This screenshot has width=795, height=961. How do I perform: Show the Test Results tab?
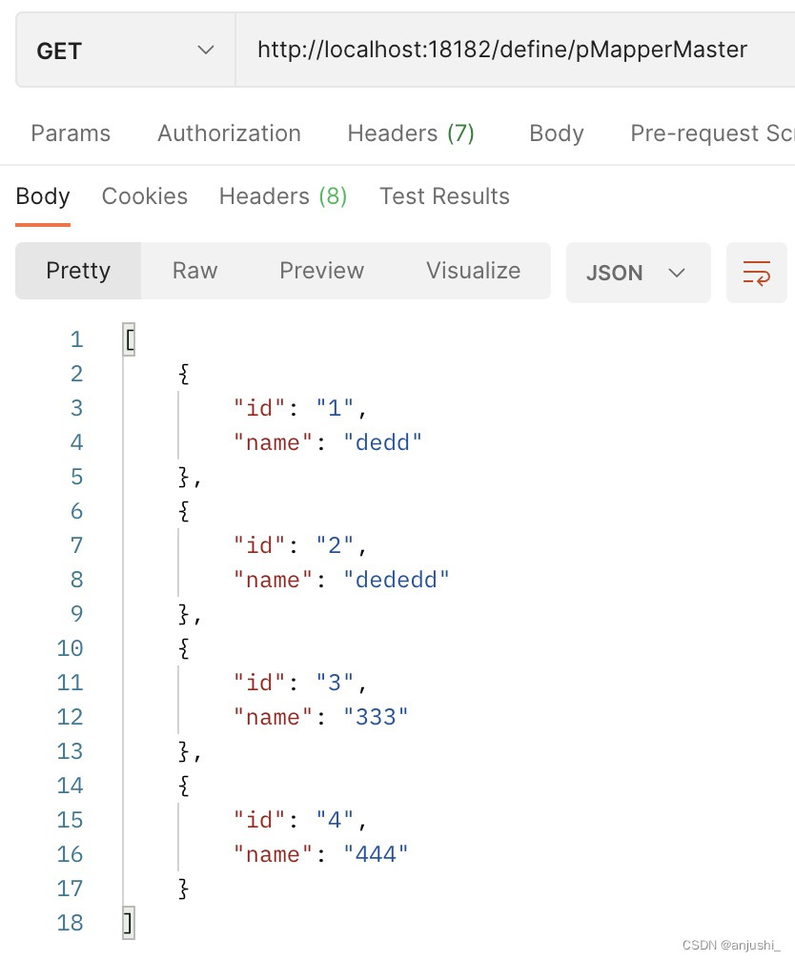444,196
